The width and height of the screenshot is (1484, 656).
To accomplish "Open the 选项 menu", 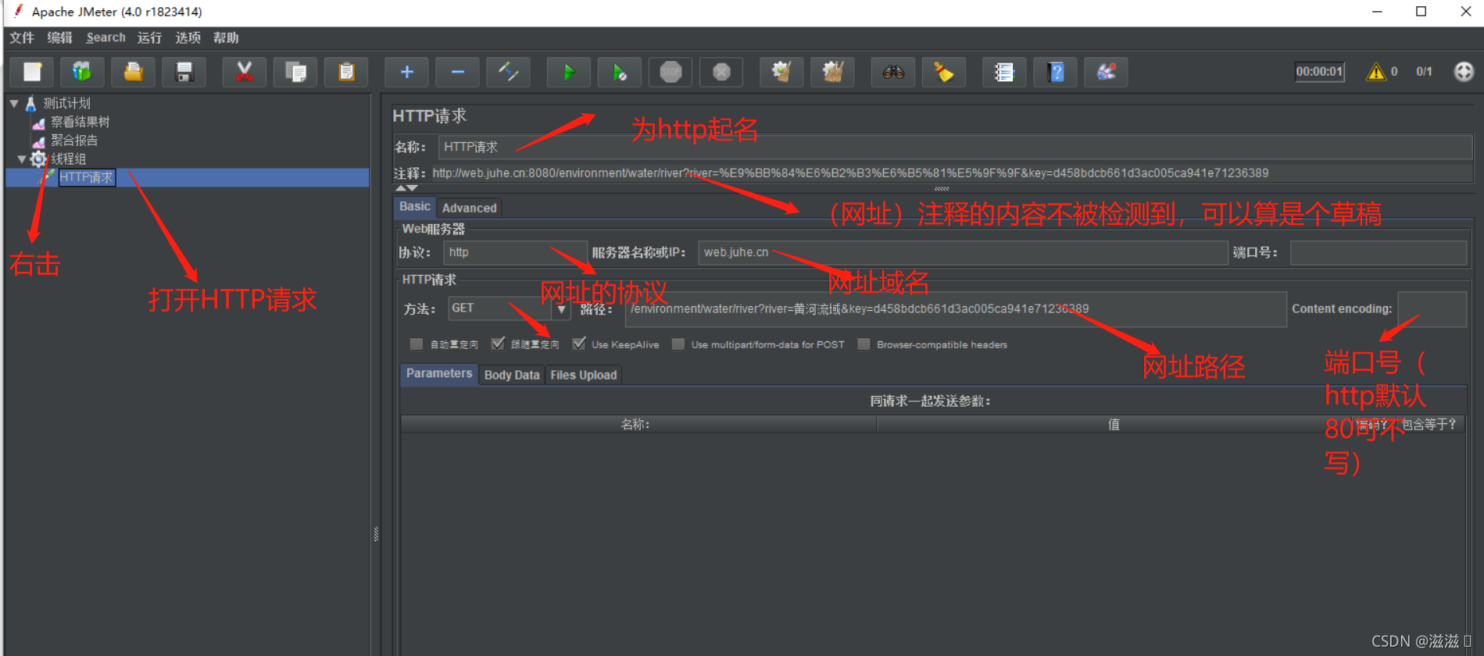I will (x=188, y=37).
